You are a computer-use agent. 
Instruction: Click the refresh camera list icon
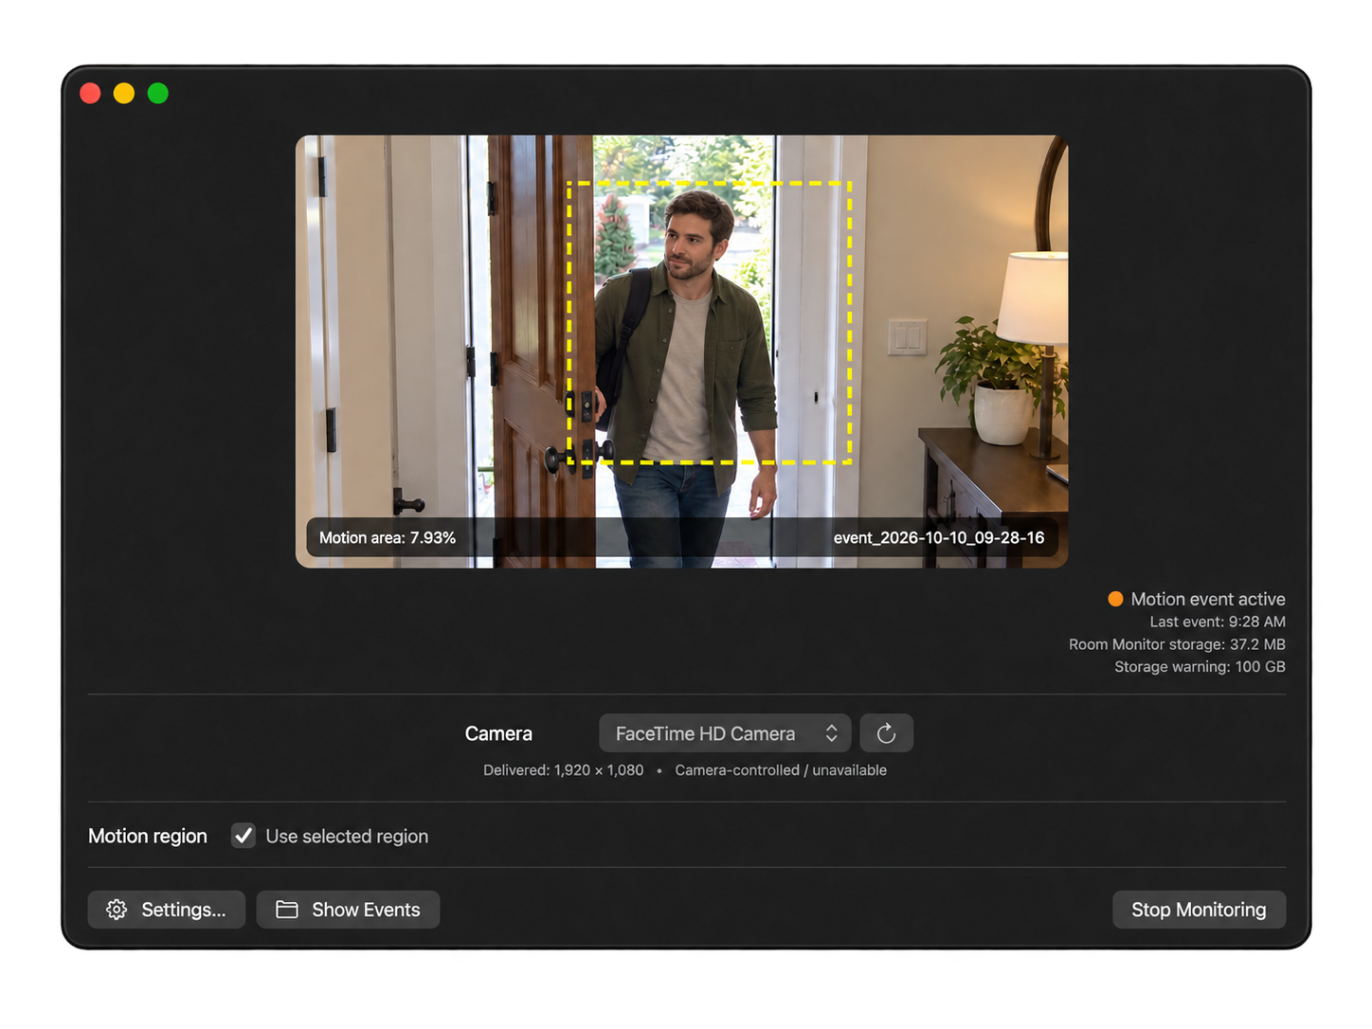point(886,733)
